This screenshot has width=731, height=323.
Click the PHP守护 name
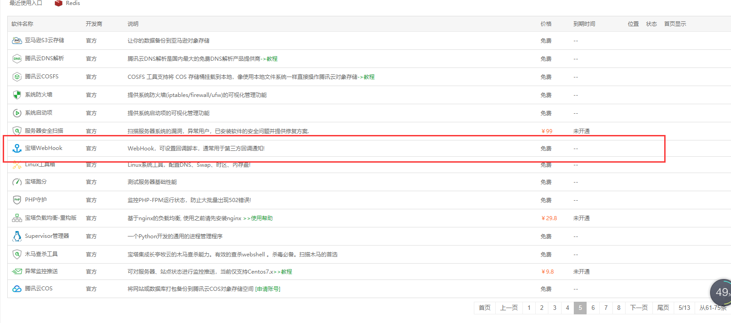pyautogui.click(x=36, y=200)
